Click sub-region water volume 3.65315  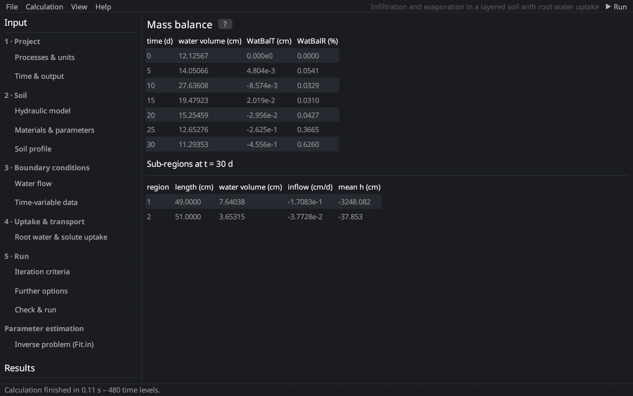(232, 217)
